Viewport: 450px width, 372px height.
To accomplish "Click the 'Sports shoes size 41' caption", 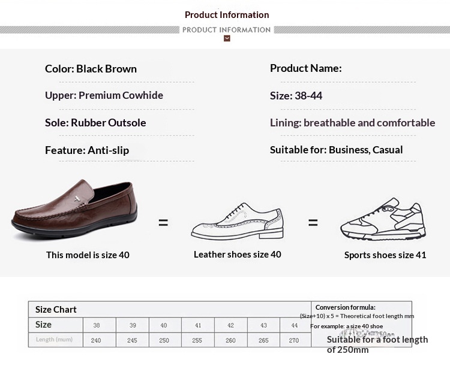I will (x=385, y=255).
